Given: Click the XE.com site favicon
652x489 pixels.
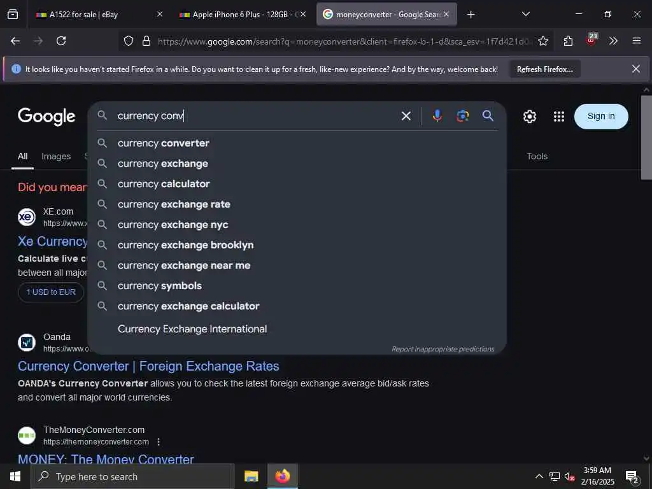Looking at the screenshot, I should point(27,217).
